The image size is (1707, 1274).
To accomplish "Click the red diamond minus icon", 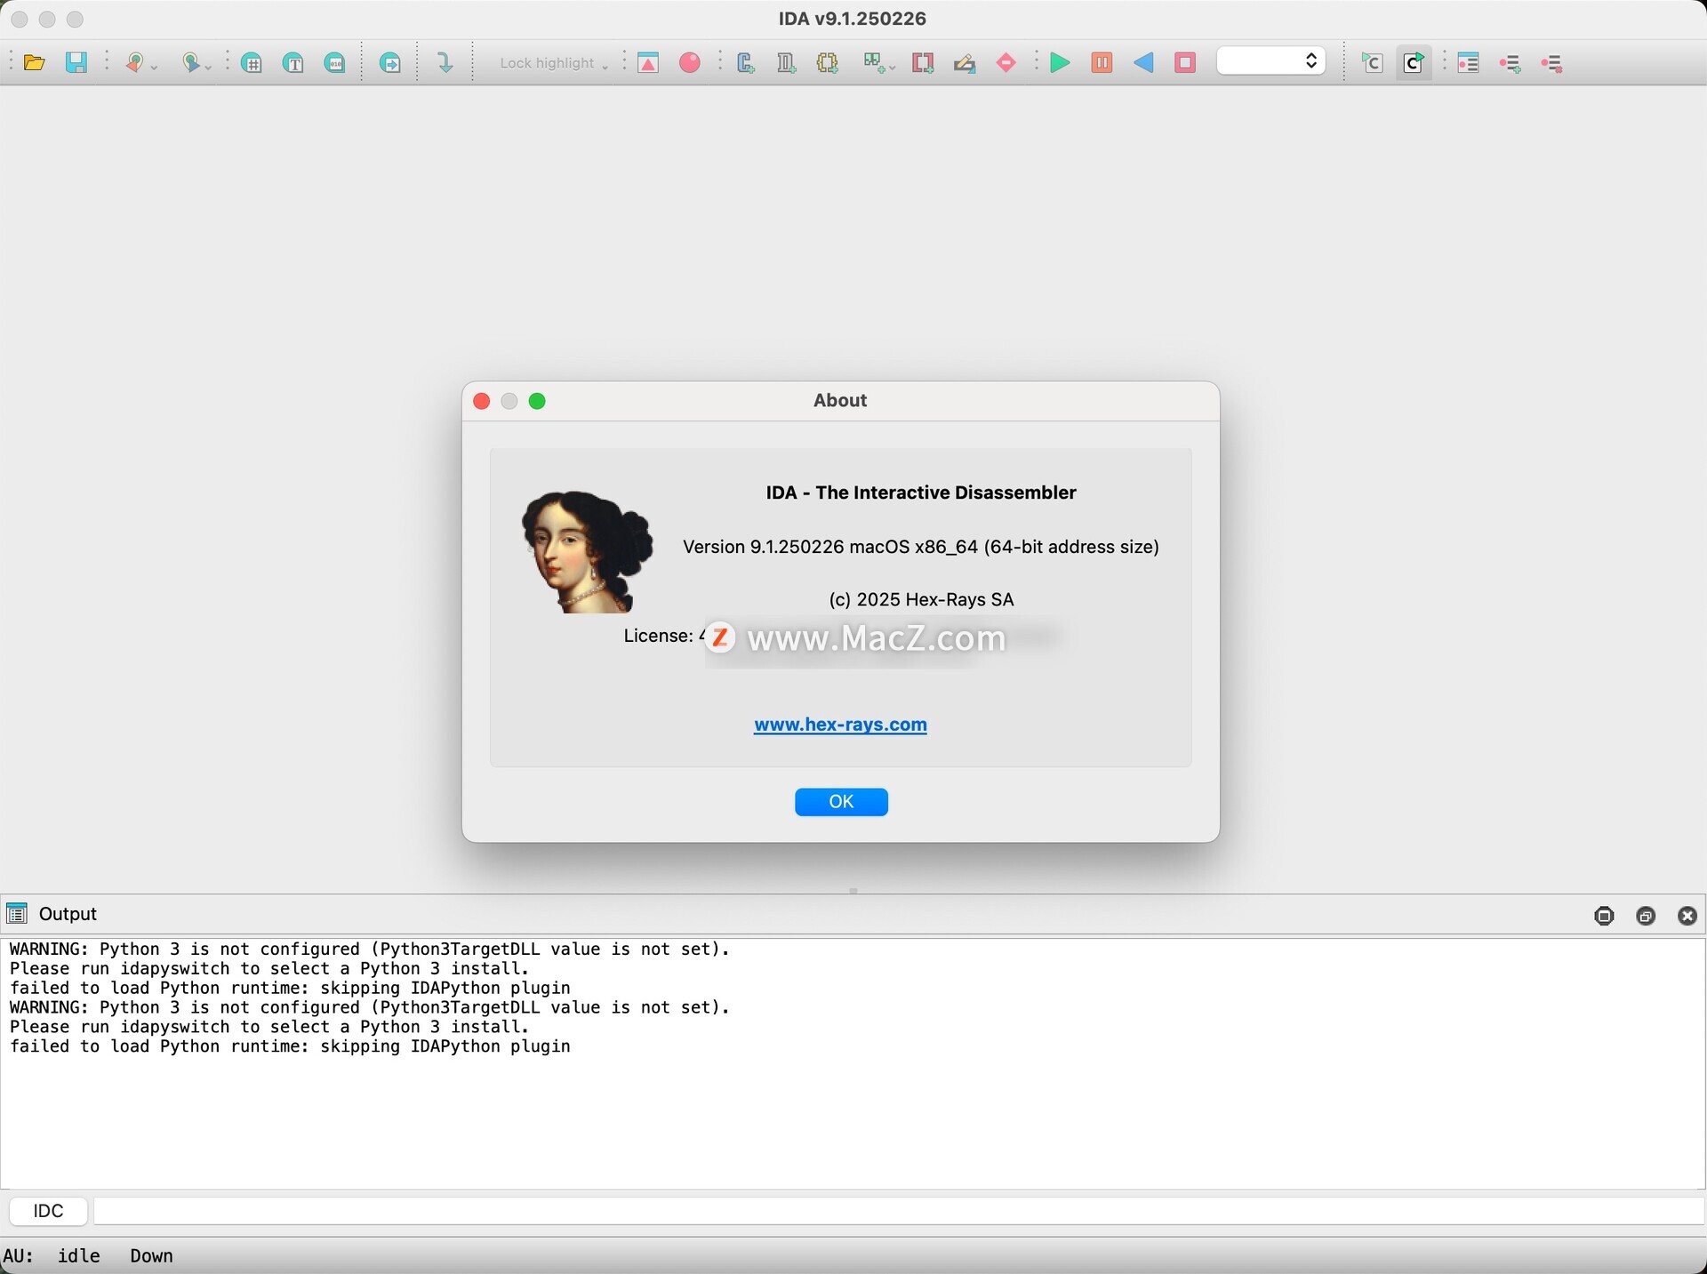I will [x=1006, y=63].
